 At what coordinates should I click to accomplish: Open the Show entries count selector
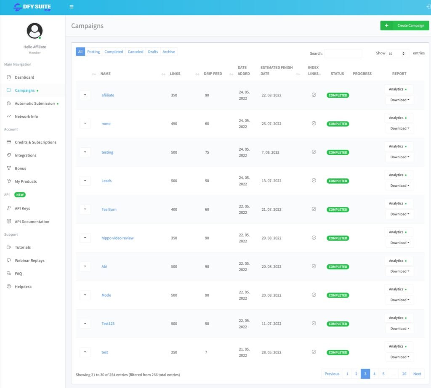(x=397, y=53)
